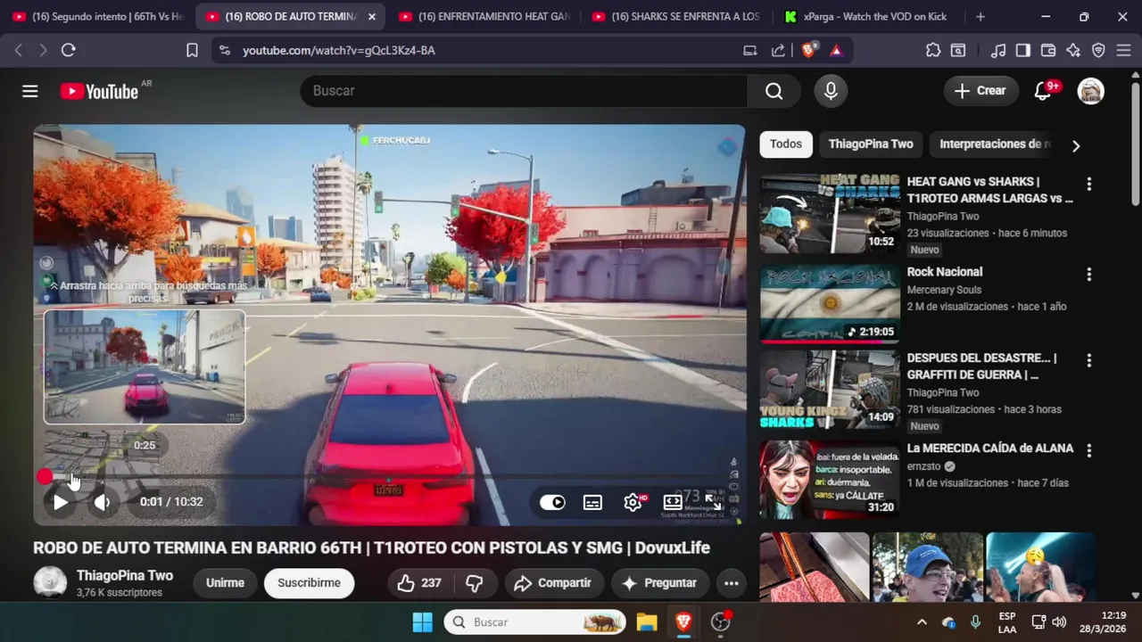This screenshot has width=1142, height=642.
Task: Show hidden system tray icons chevron
Action: tap(922, 622)
